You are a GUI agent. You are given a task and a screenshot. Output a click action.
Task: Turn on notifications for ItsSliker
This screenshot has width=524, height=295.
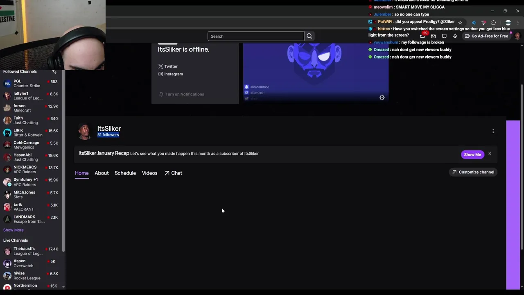pyautogui.click(x=181, y=94)
